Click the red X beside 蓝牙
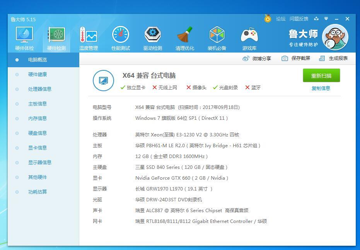This screenshot has height=250, width=360. click(x=247, y=88)
